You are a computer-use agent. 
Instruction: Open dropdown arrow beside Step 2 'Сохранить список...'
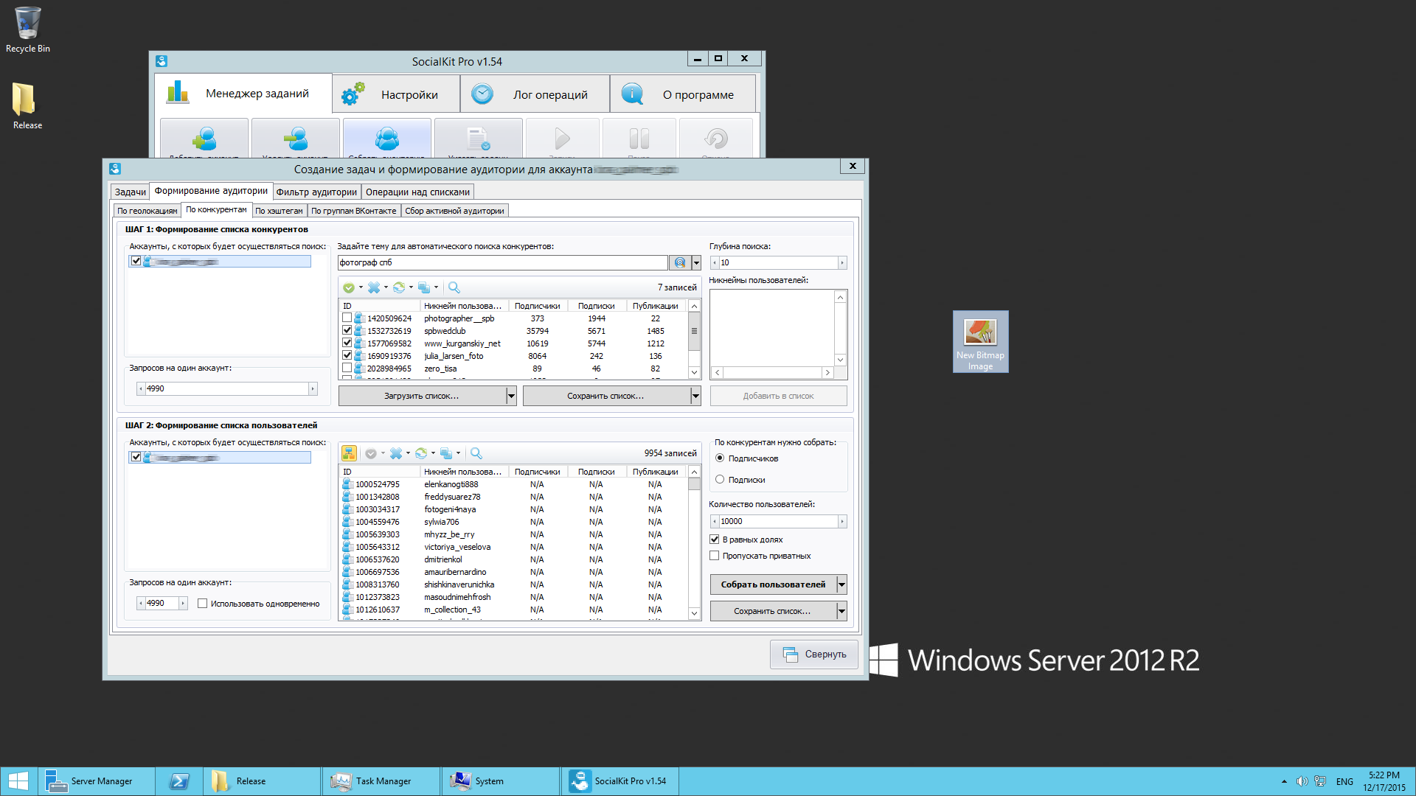pos(841,611)
